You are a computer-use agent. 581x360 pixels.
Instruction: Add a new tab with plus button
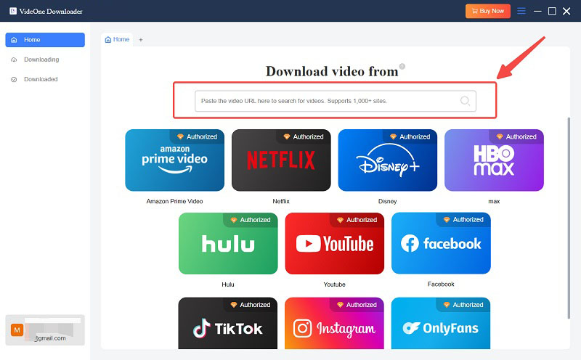pos(141,40)
